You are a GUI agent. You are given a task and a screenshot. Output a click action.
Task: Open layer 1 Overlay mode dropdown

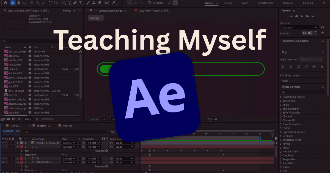(x=69, y=143)
